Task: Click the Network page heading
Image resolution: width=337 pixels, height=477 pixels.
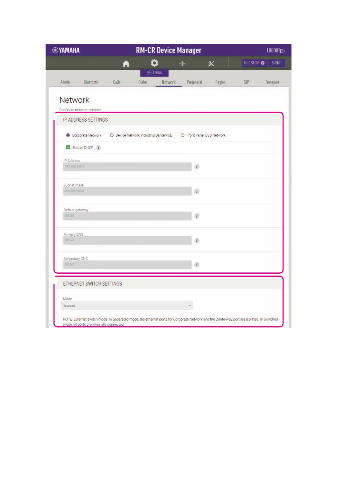Action: click(74, 100)
